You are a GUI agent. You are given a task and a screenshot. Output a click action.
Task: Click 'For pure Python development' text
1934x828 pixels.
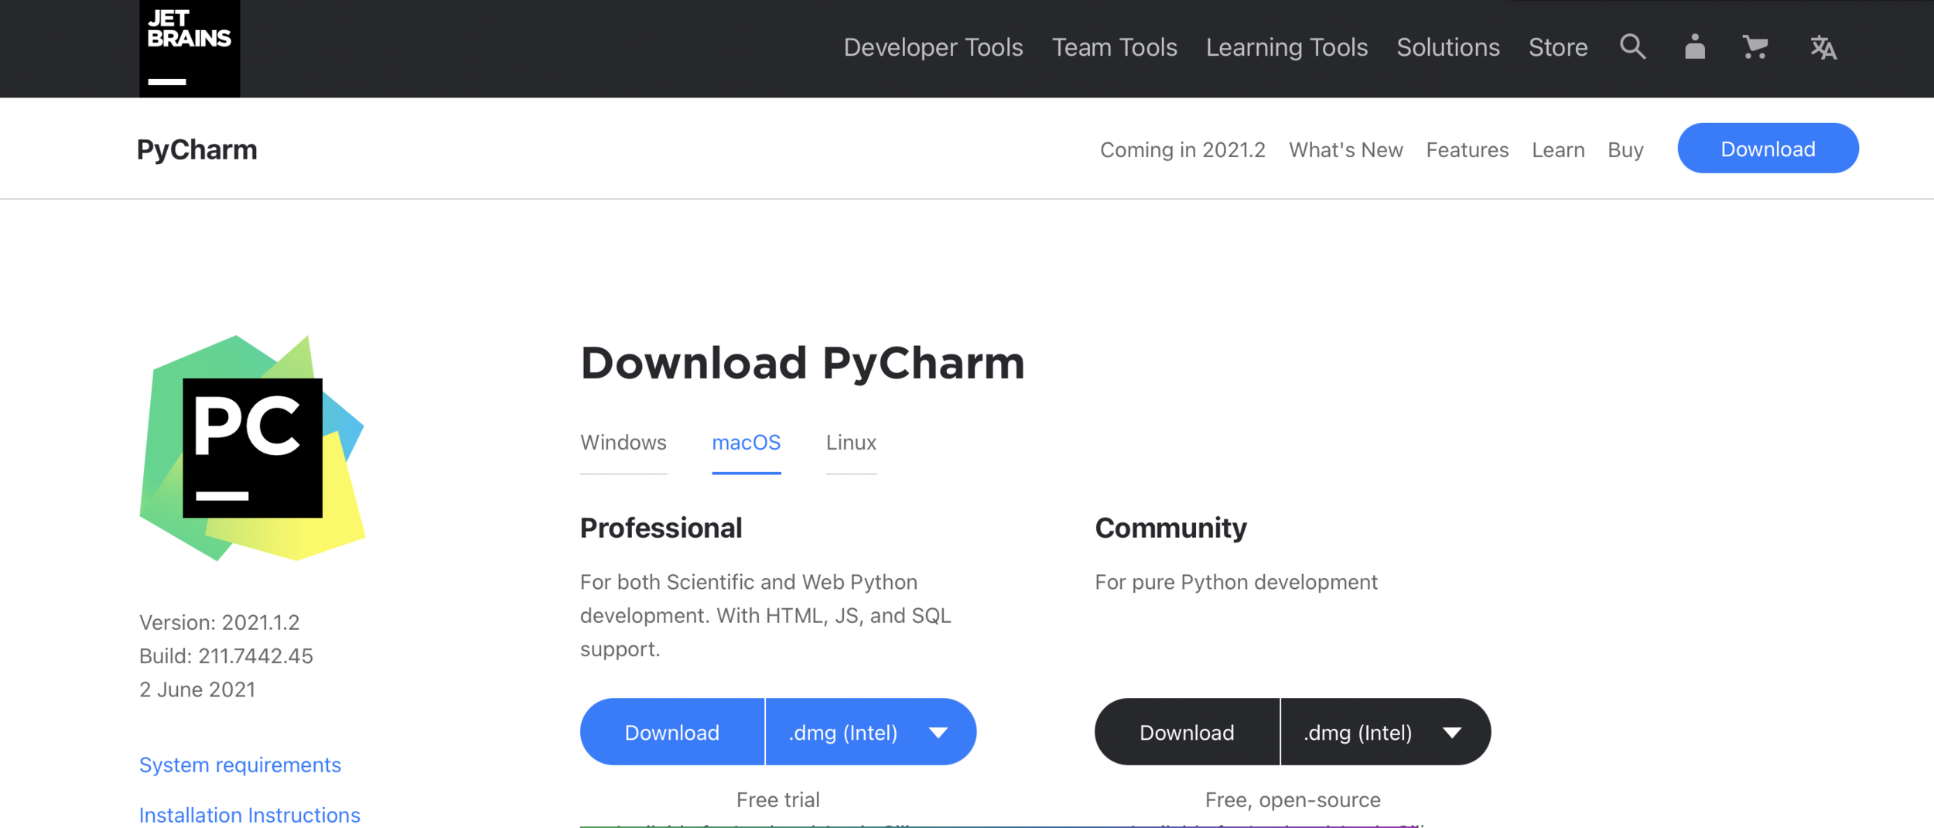pyautogui.click(x=1235, y=582)
